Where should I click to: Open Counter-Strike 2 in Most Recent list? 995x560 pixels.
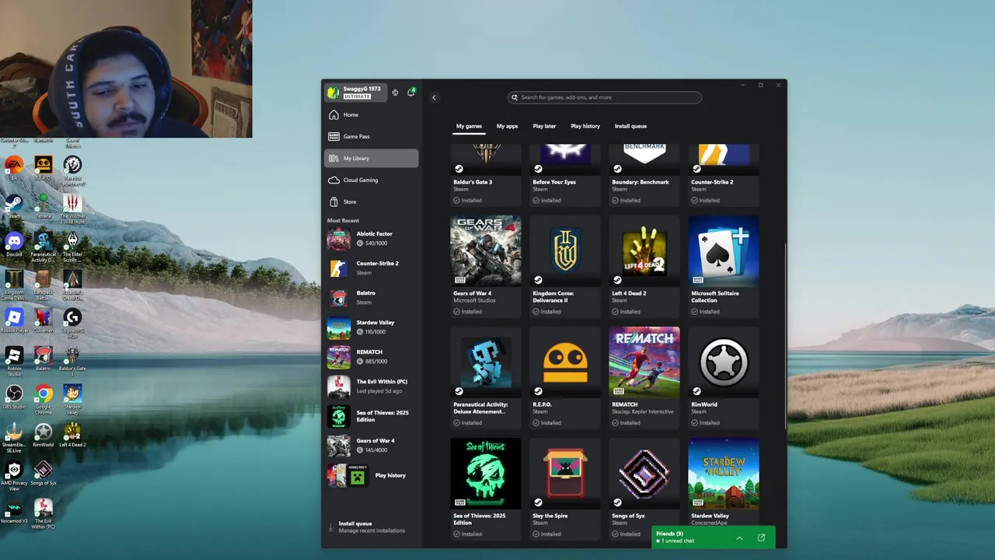click(371, 268)
